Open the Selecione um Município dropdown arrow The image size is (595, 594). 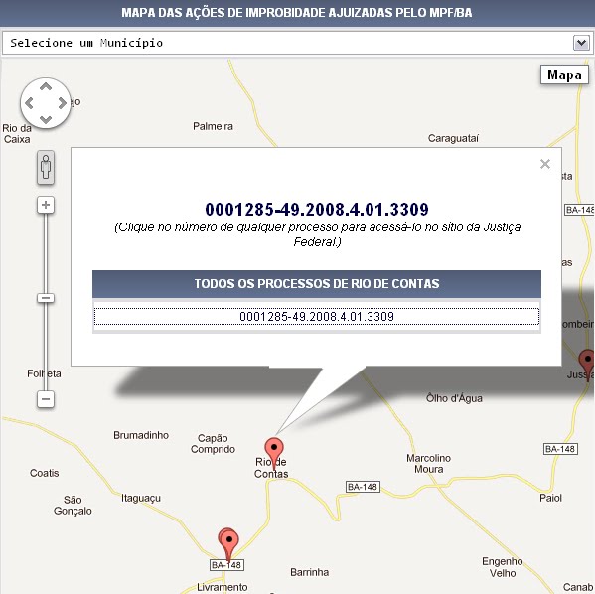click(x=581, y=43)
